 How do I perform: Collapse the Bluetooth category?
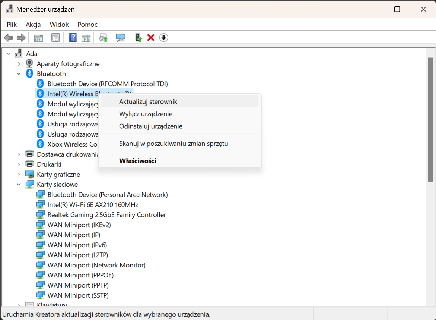pos(19,74)
